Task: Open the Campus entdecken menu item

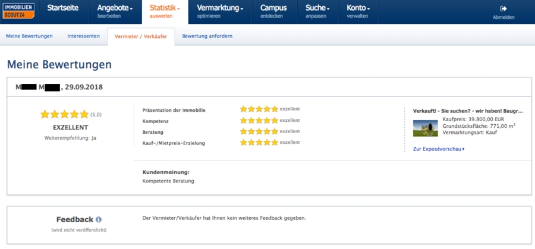Action: point(273,12)
